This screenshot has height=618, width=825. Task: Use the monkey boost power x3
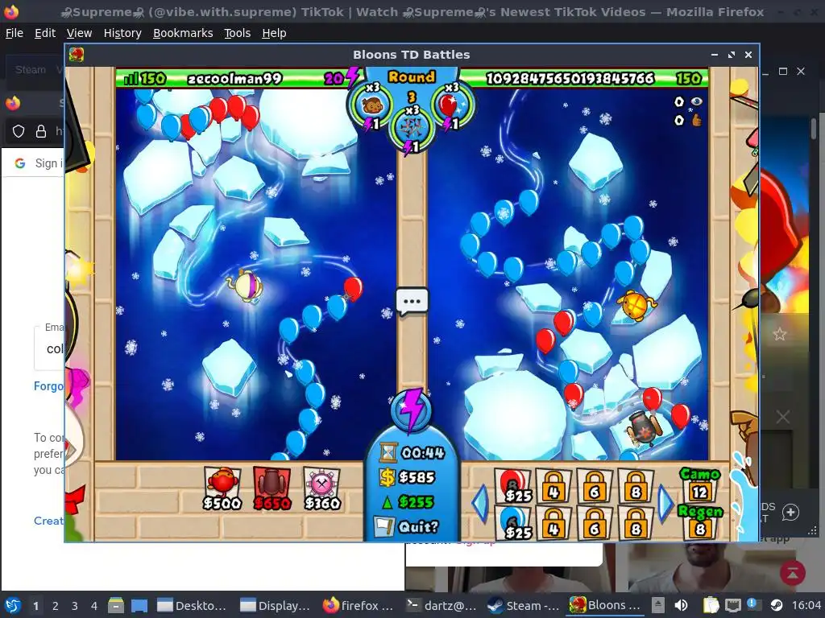tap(371, 107)
